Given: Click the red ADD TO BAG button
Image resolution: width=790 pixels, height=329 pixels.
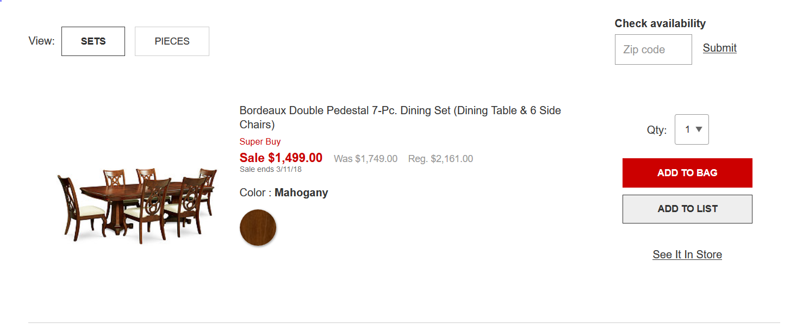Looking at the screenshot, I should 687,173.
